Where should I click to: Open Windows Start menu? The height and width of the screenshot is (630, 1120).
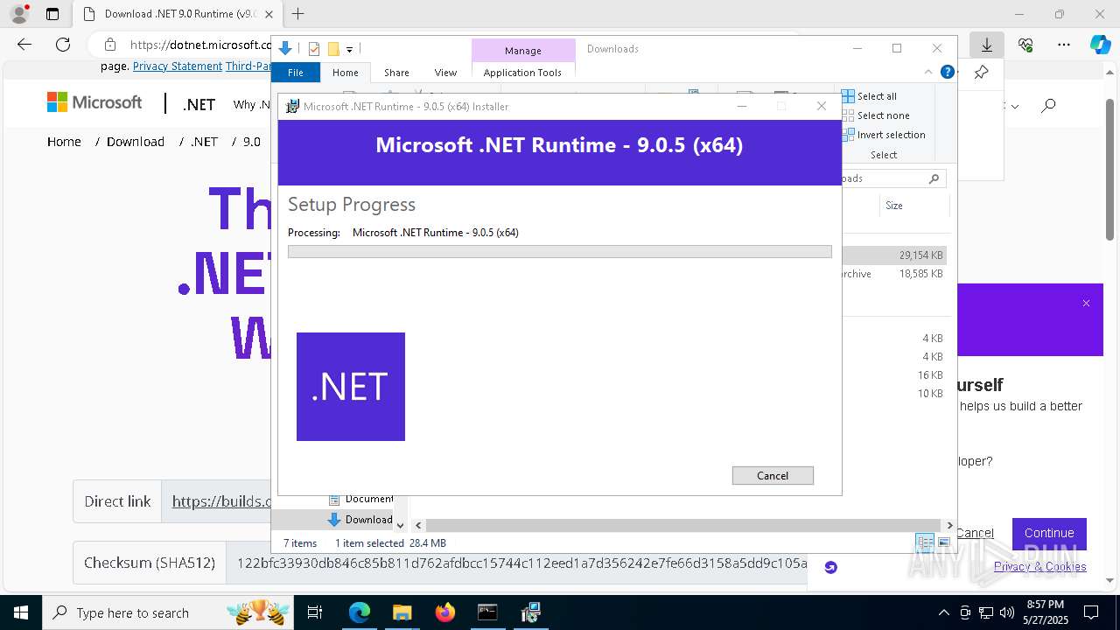click(21, 612)
